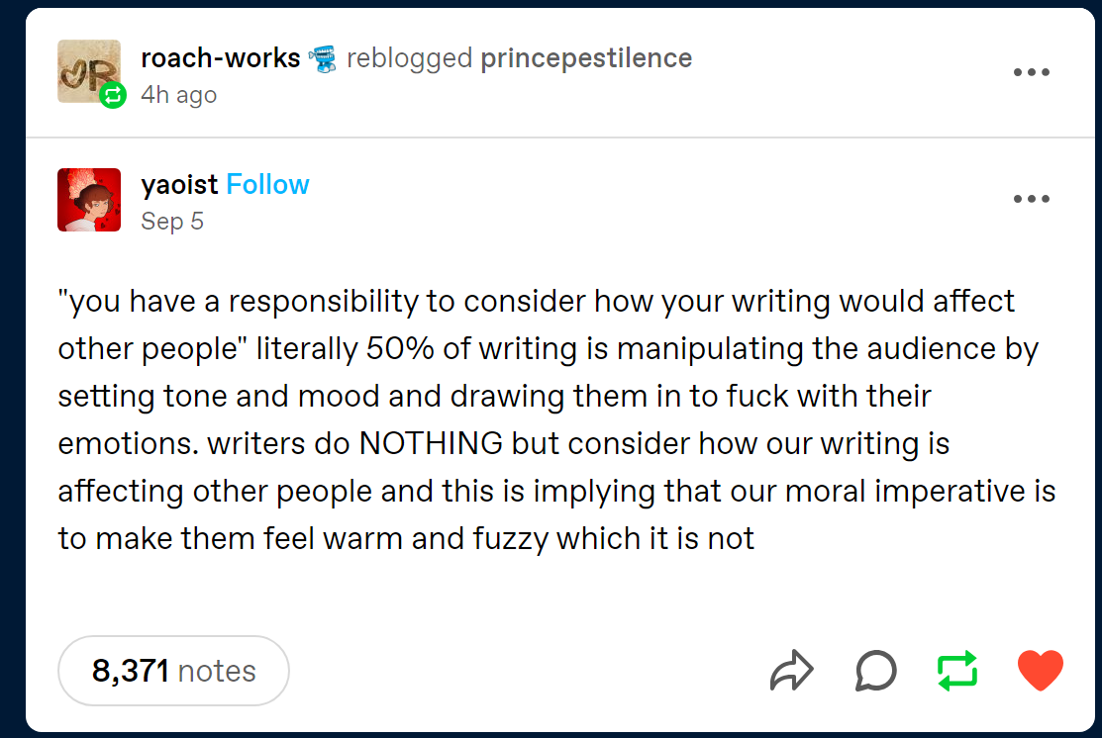The height and width of the screenshot is (738, 1102).
Task: Click green reblog badge on roach-works avatar
Action: [x=114, y=95]
